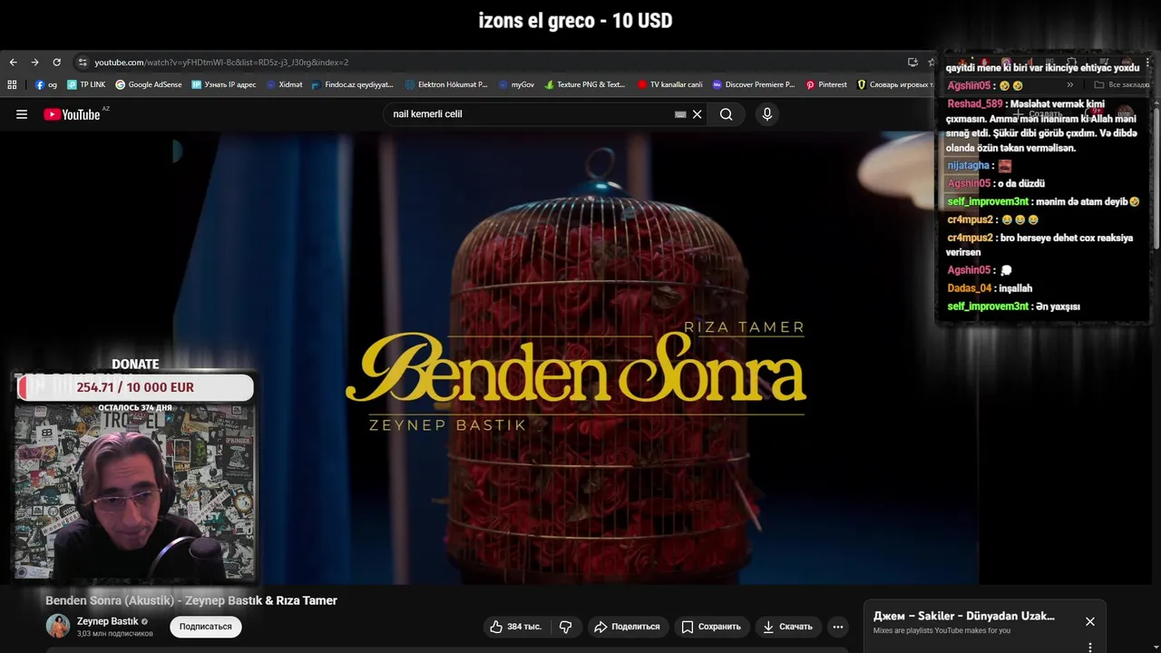The image size is (1161, 653).
Task: Click the Поделиться share button
Action: [x=627, y=627]
